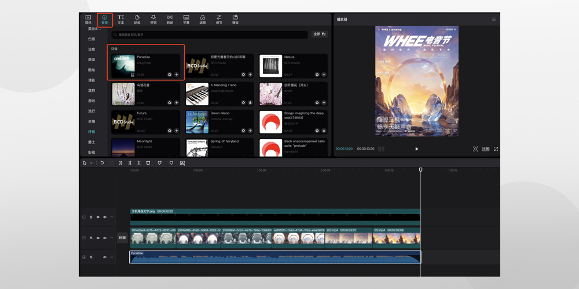Select the 治愈 music category
The height and width of the screenshot is (289, 579).
pyautogui.click(x=91, y=49)
